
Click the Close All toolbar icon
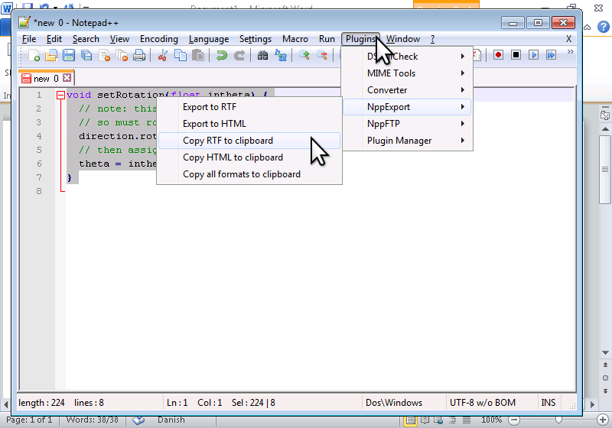pos(122,55)
